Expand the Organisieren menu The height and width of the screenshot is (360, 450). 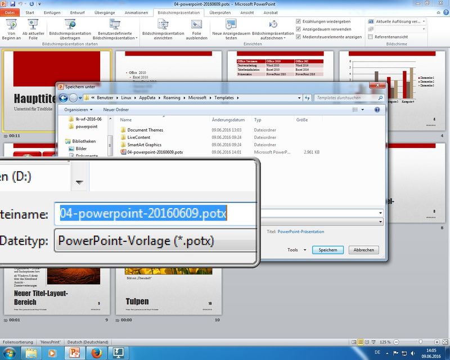pos(78,110)
